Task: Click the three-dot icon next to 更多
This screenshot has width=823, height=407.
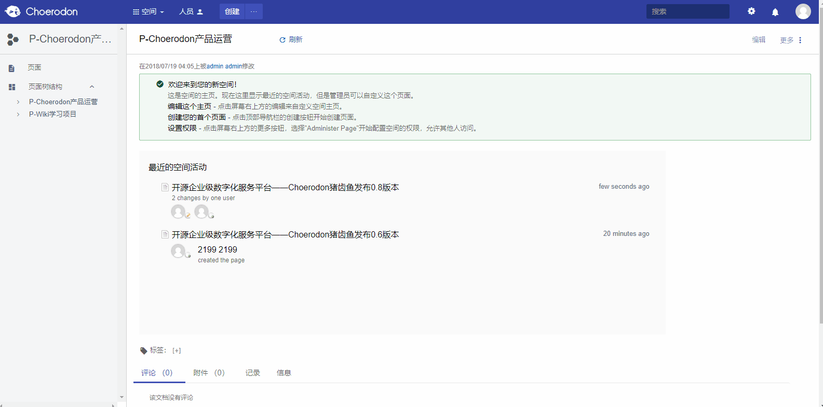Action: tap(800, 40)
